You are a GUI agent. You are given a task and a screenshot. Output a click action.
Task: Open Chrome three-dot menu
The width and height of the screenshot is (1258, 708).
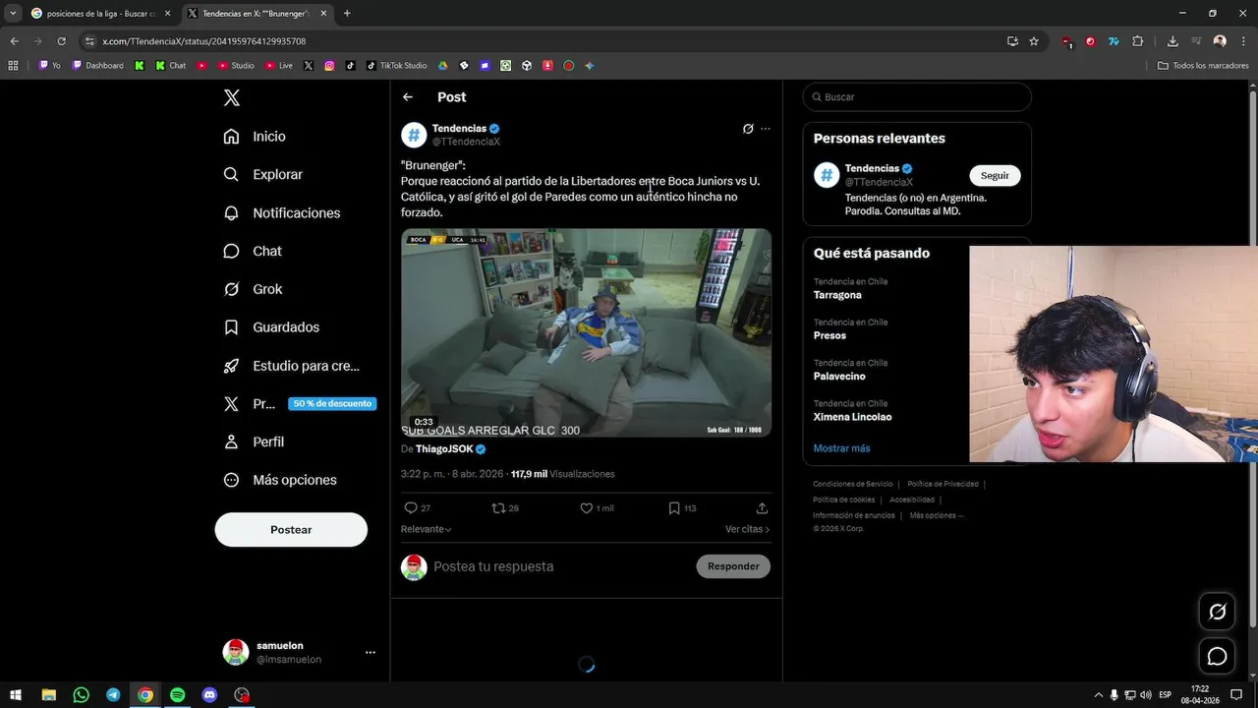(1243, 41)
